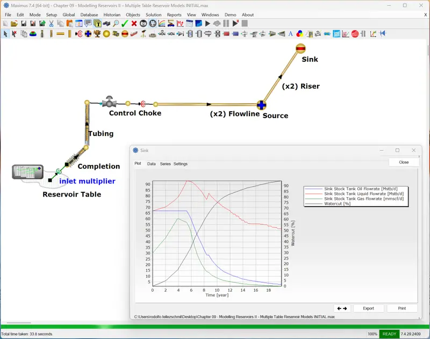Screen dimensions: 430x339
Task: Open the Solution menu
Action: click(153, 15)
